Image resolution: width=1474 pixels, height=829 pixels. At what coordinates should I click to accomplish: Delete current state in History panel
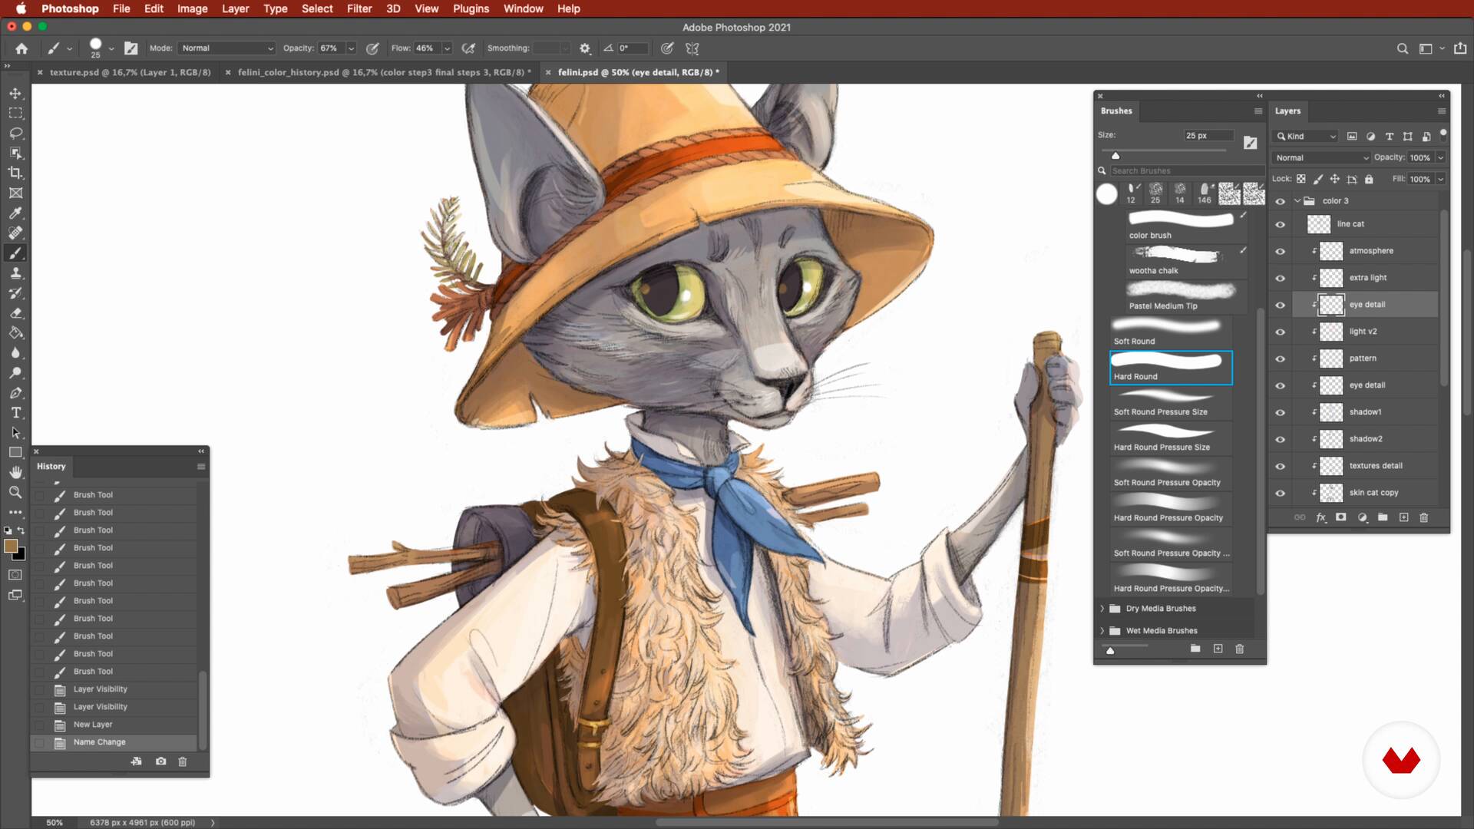[183, 761]
